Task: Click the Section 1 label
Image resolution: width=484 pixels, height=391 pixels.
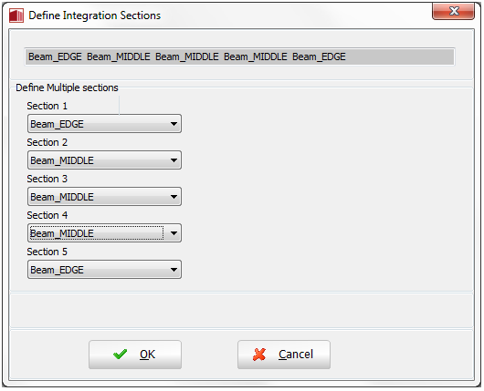Action: pos(47,106)
